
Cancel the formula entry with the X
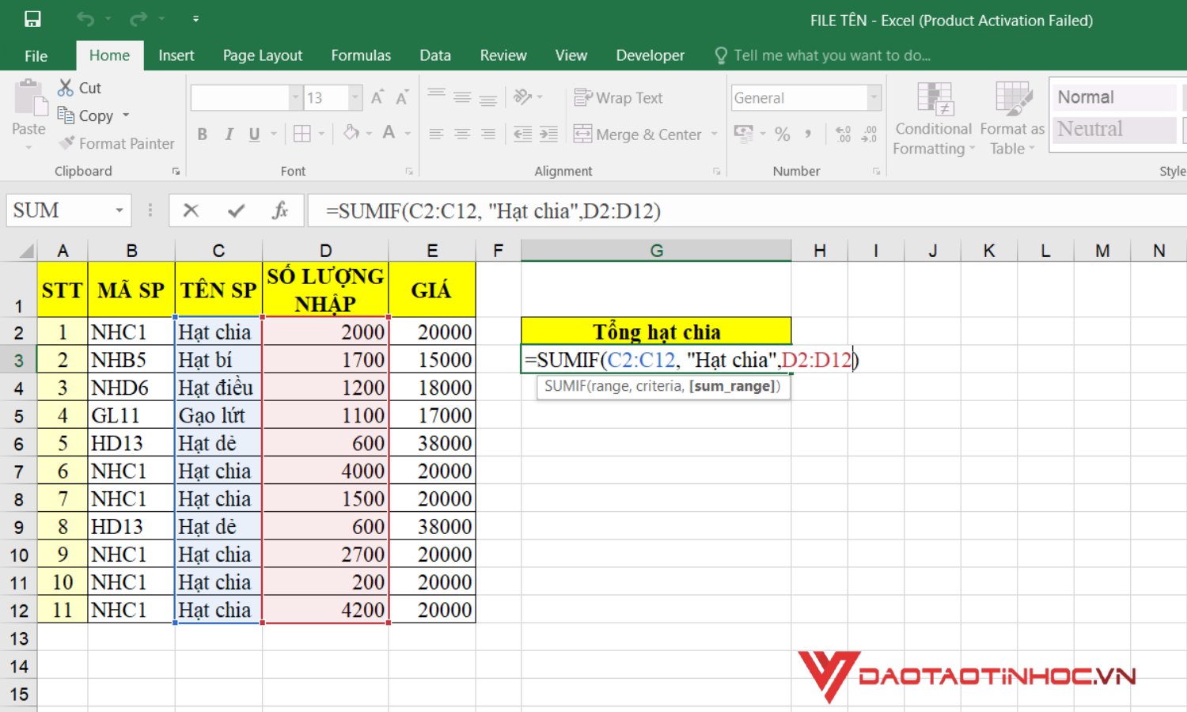[x=191, y=210]
